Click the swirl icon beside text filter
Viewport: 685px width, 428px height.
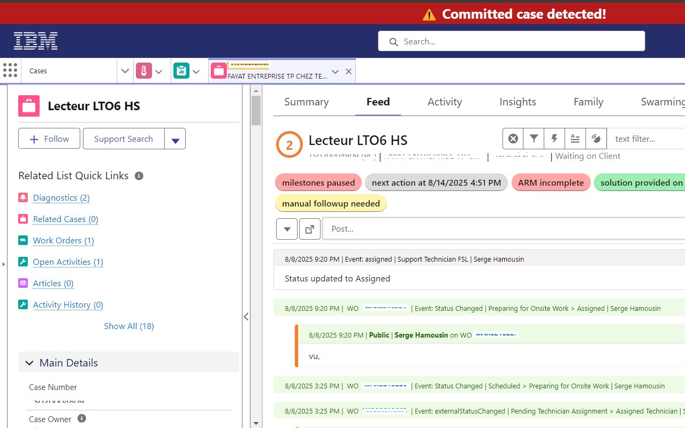tap(596, 139)
